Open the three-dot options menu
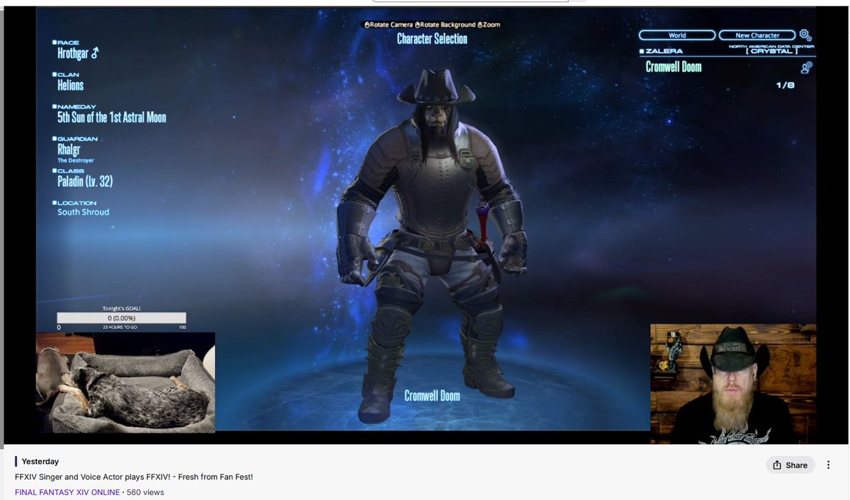Image resolution: width=850 pixels, height=500 pixels. tap(829, 465)
